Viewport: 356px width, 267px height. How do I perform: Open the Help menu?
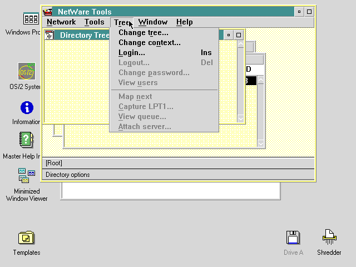[x=184, y=22]
